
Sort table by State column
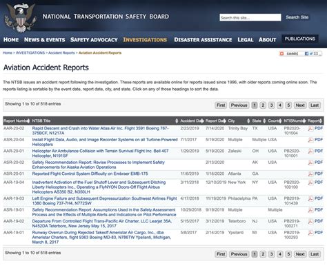tap(259, 121)
